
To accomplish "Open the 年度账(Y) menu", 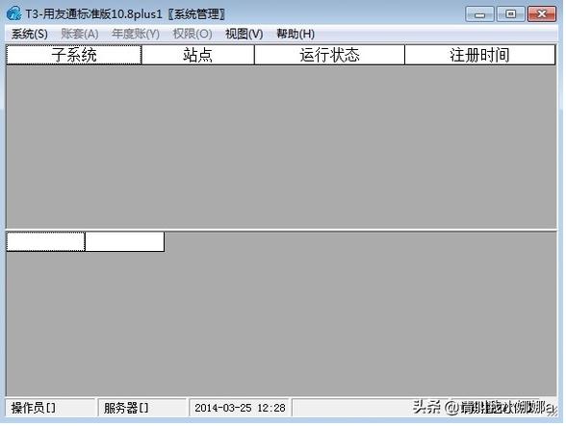I will point(136,34).
